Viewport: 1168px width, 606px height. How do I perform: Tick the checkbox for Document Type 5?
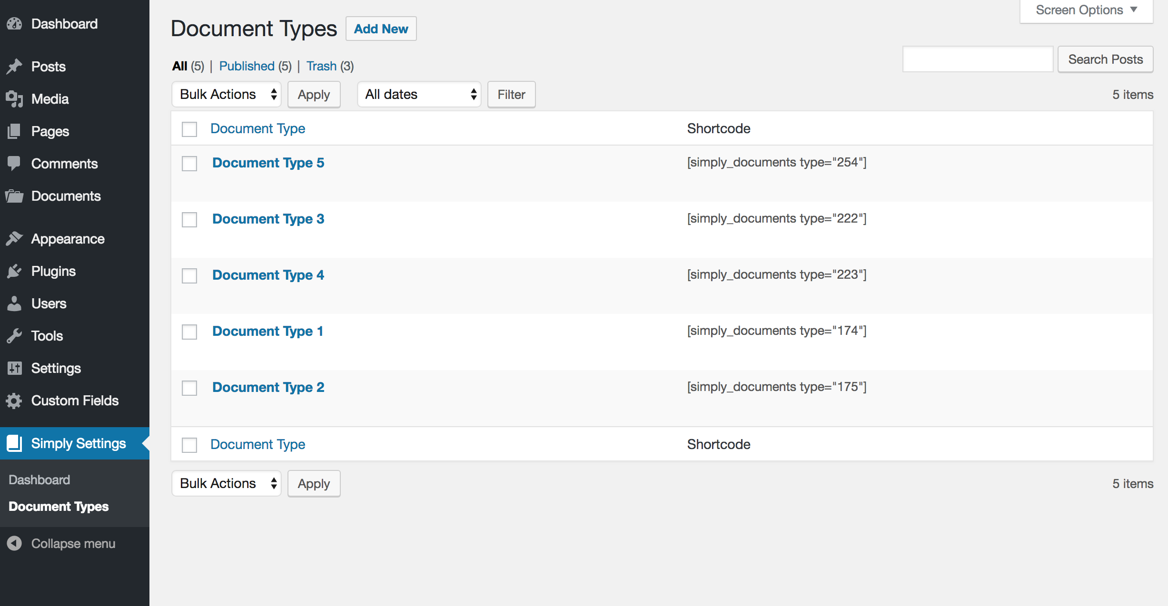pos(189,163)
